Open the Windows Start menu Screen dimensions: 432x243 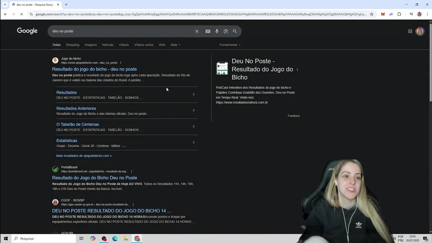[6, 239]
